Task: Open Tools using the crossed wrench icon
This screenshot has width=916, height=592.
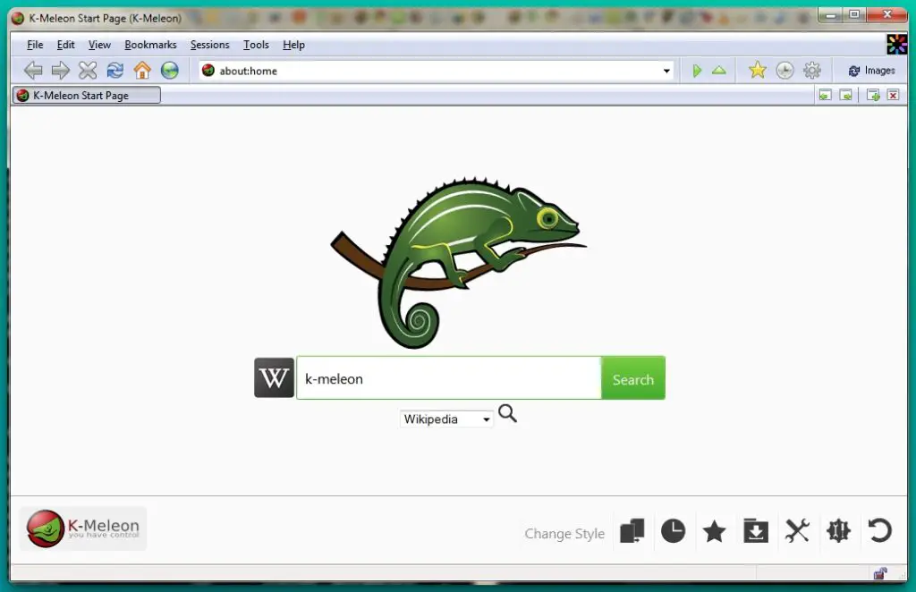Action: pyautogui.click(x=797, y=531)
